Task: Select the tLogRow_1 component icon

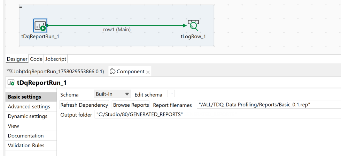Action: (193, 25)
